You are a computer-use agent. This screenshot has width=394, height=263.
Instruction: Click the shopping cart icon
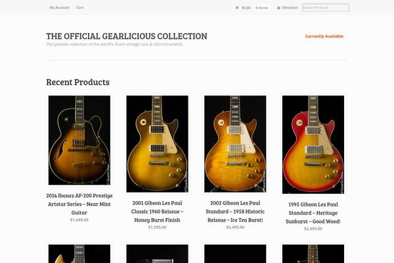[237, 8]
